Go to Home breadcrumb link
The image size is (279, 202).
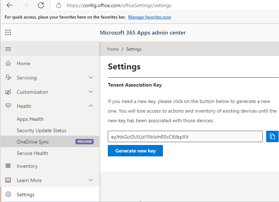(x=113, y=49)
